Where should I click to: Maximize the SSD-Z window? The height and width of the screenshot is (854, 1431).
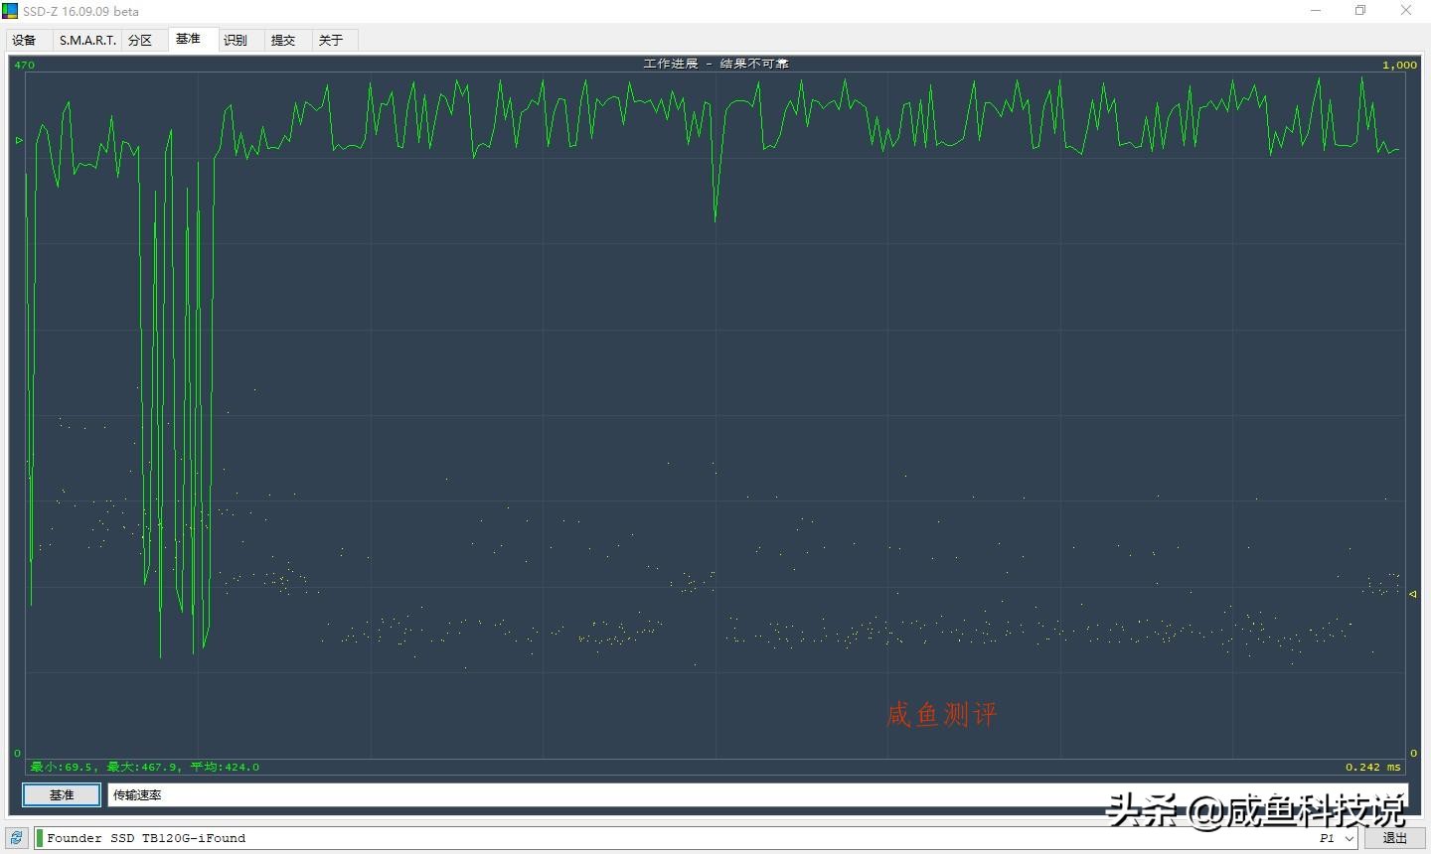1360,11
